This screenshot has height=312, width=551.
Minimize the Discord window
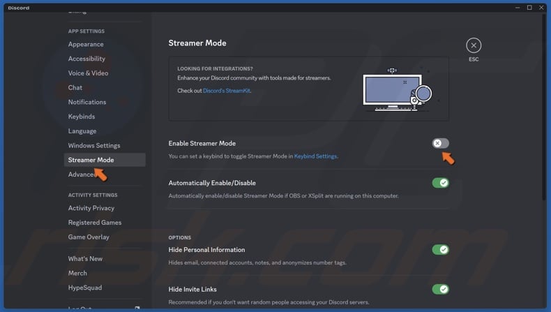518,8
